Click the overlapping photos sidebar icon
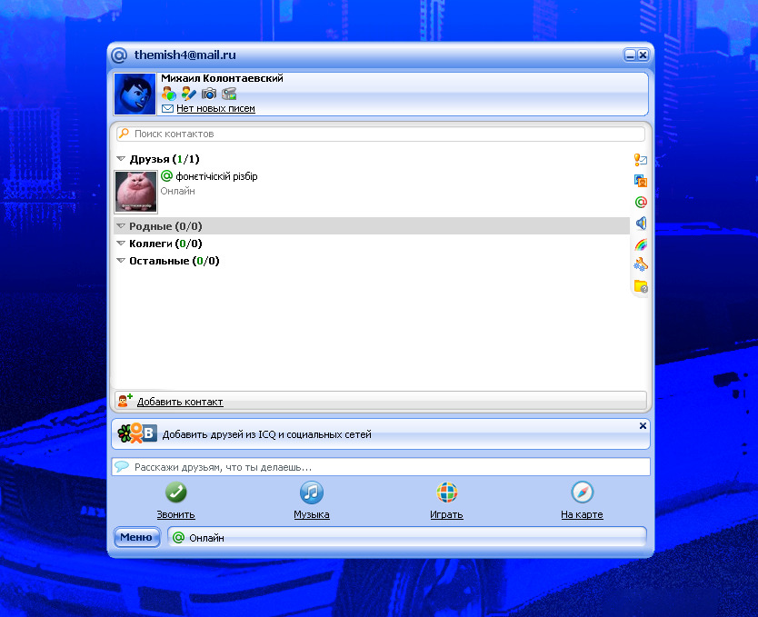The image size is (758, 617). point(641,181)
